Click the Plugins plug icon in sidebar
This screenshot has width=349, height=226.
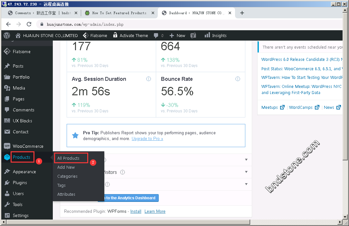(x=7, y=183)
